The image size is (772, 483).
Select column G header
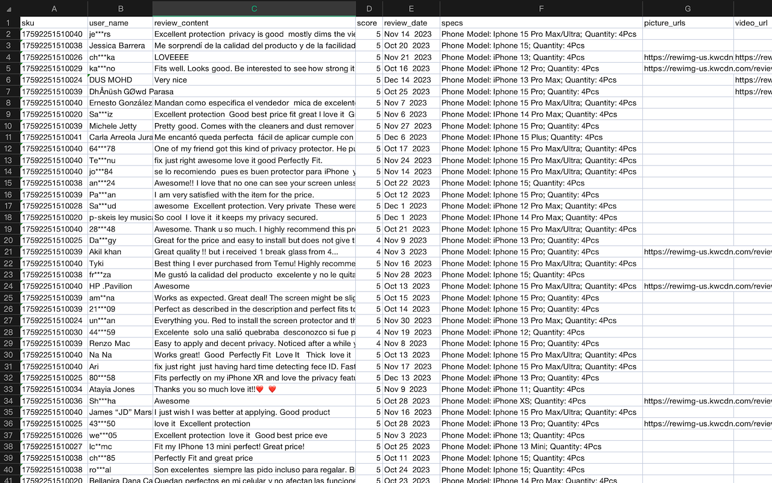688,8
